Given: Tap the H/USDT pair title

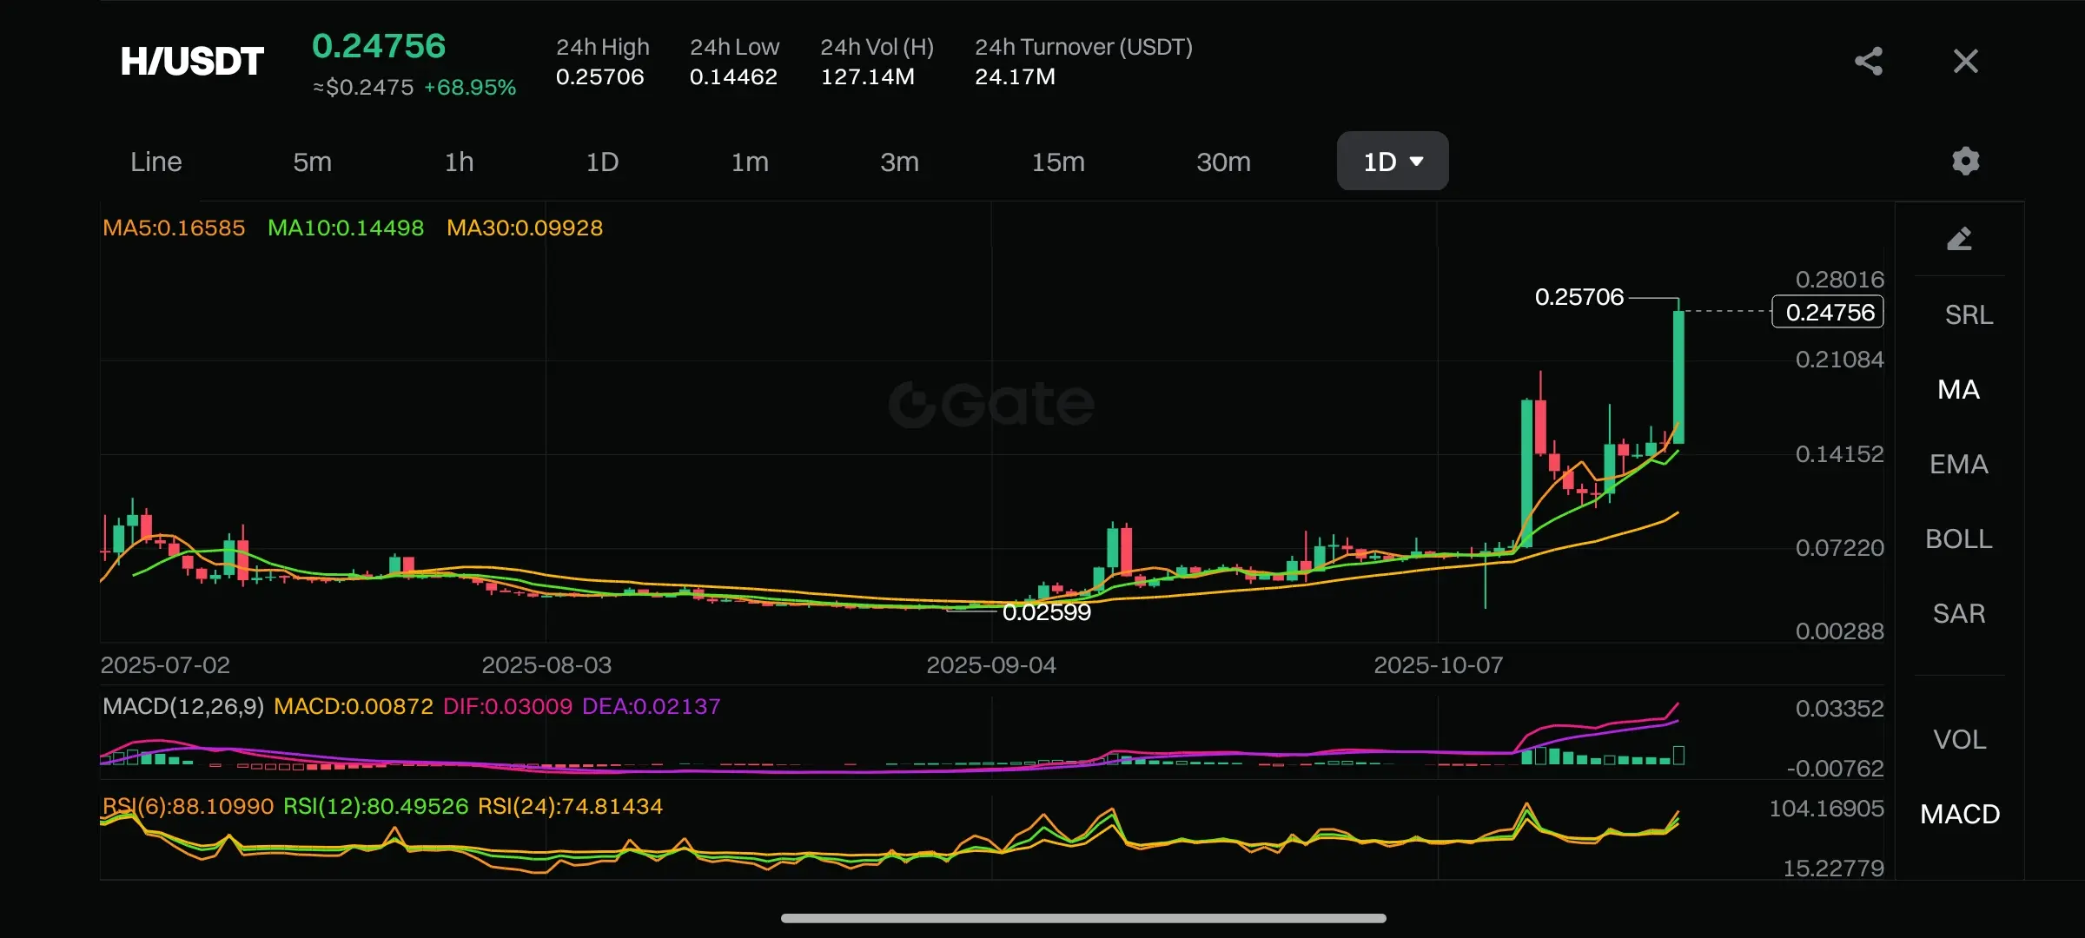Looking at the screenshot, I should (192, 61).
